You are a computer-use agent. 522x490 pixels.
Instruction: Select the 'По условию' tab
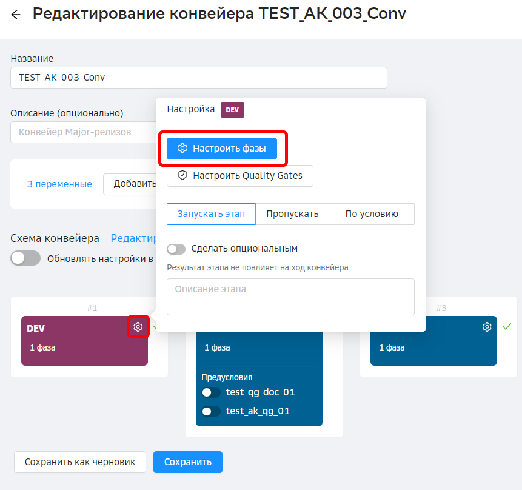372,214
